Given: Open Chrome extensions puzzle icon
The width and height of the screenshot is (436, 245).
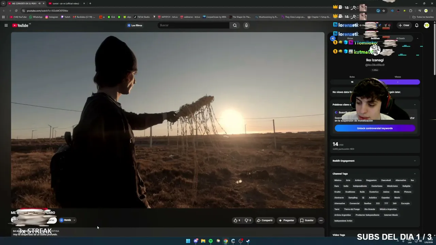Looking at the screenshot, I should click(410, 11).
